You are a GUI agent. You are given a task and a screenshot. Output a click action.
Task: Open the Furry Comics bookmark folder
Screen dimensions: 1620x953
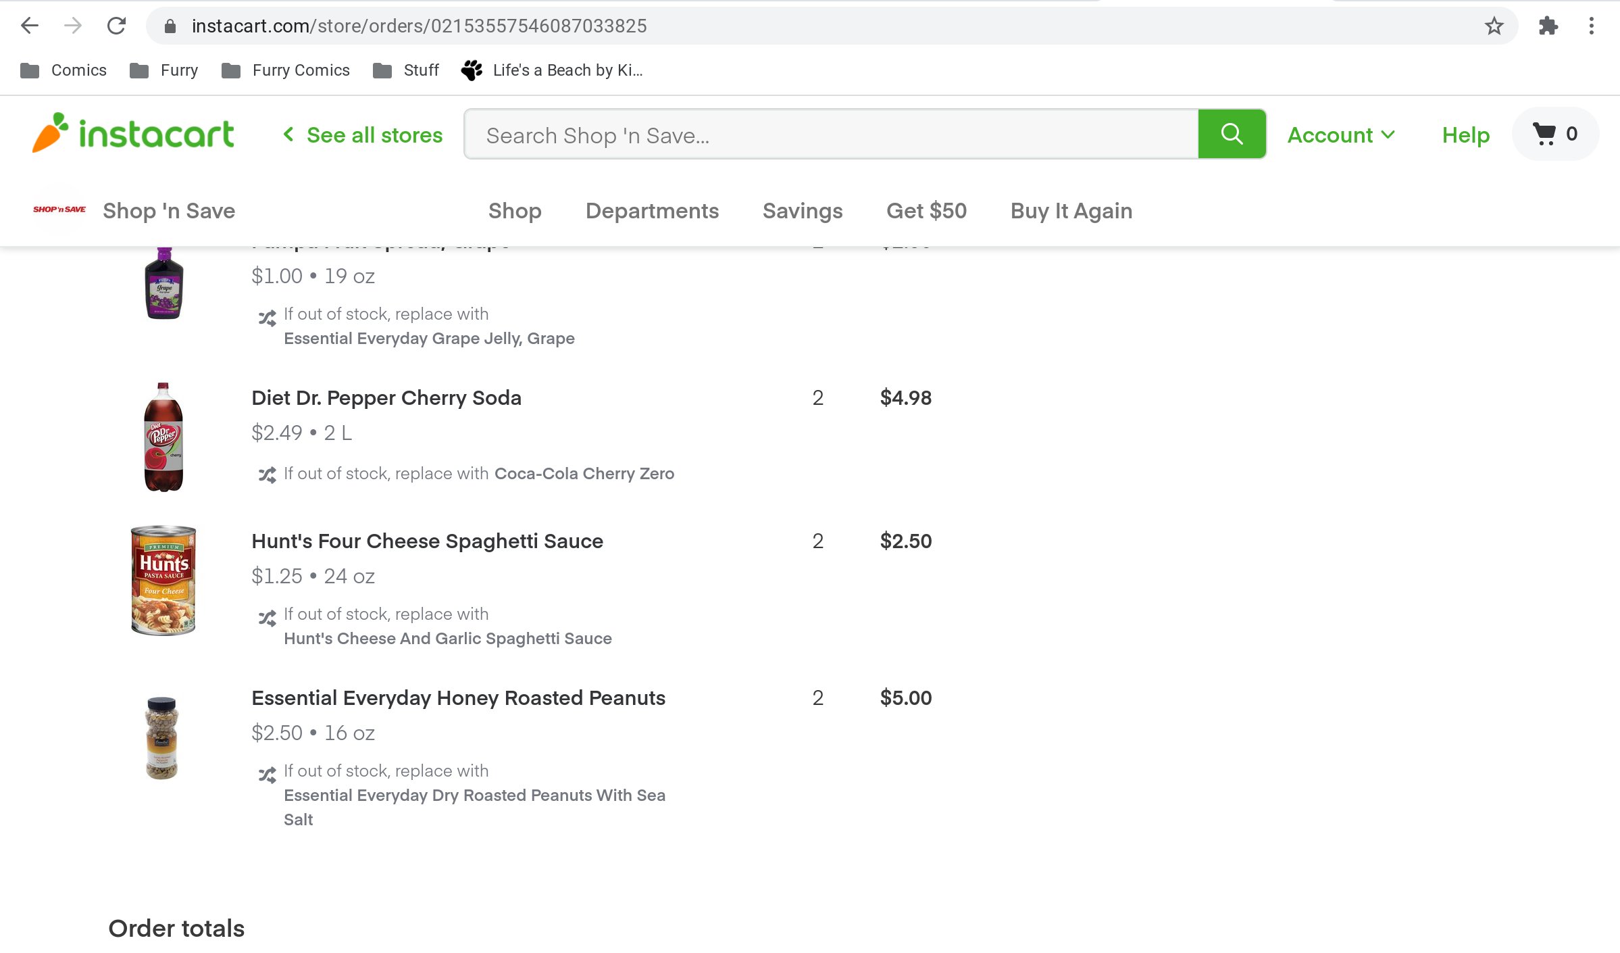[286, 70]
